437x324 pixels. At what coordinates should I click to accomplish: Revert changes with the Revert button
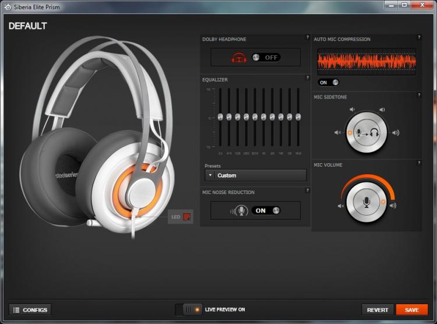tap(378, 310)
